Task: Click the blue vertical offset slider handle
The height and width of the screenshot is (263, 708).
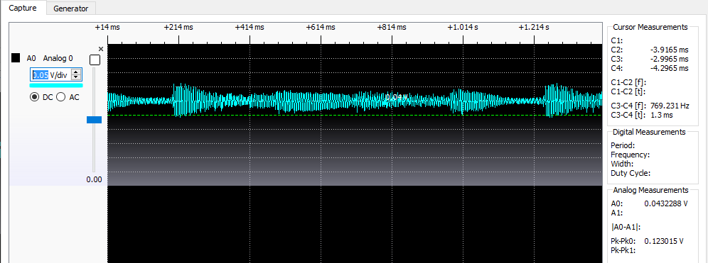Action: tap(95, 120)
